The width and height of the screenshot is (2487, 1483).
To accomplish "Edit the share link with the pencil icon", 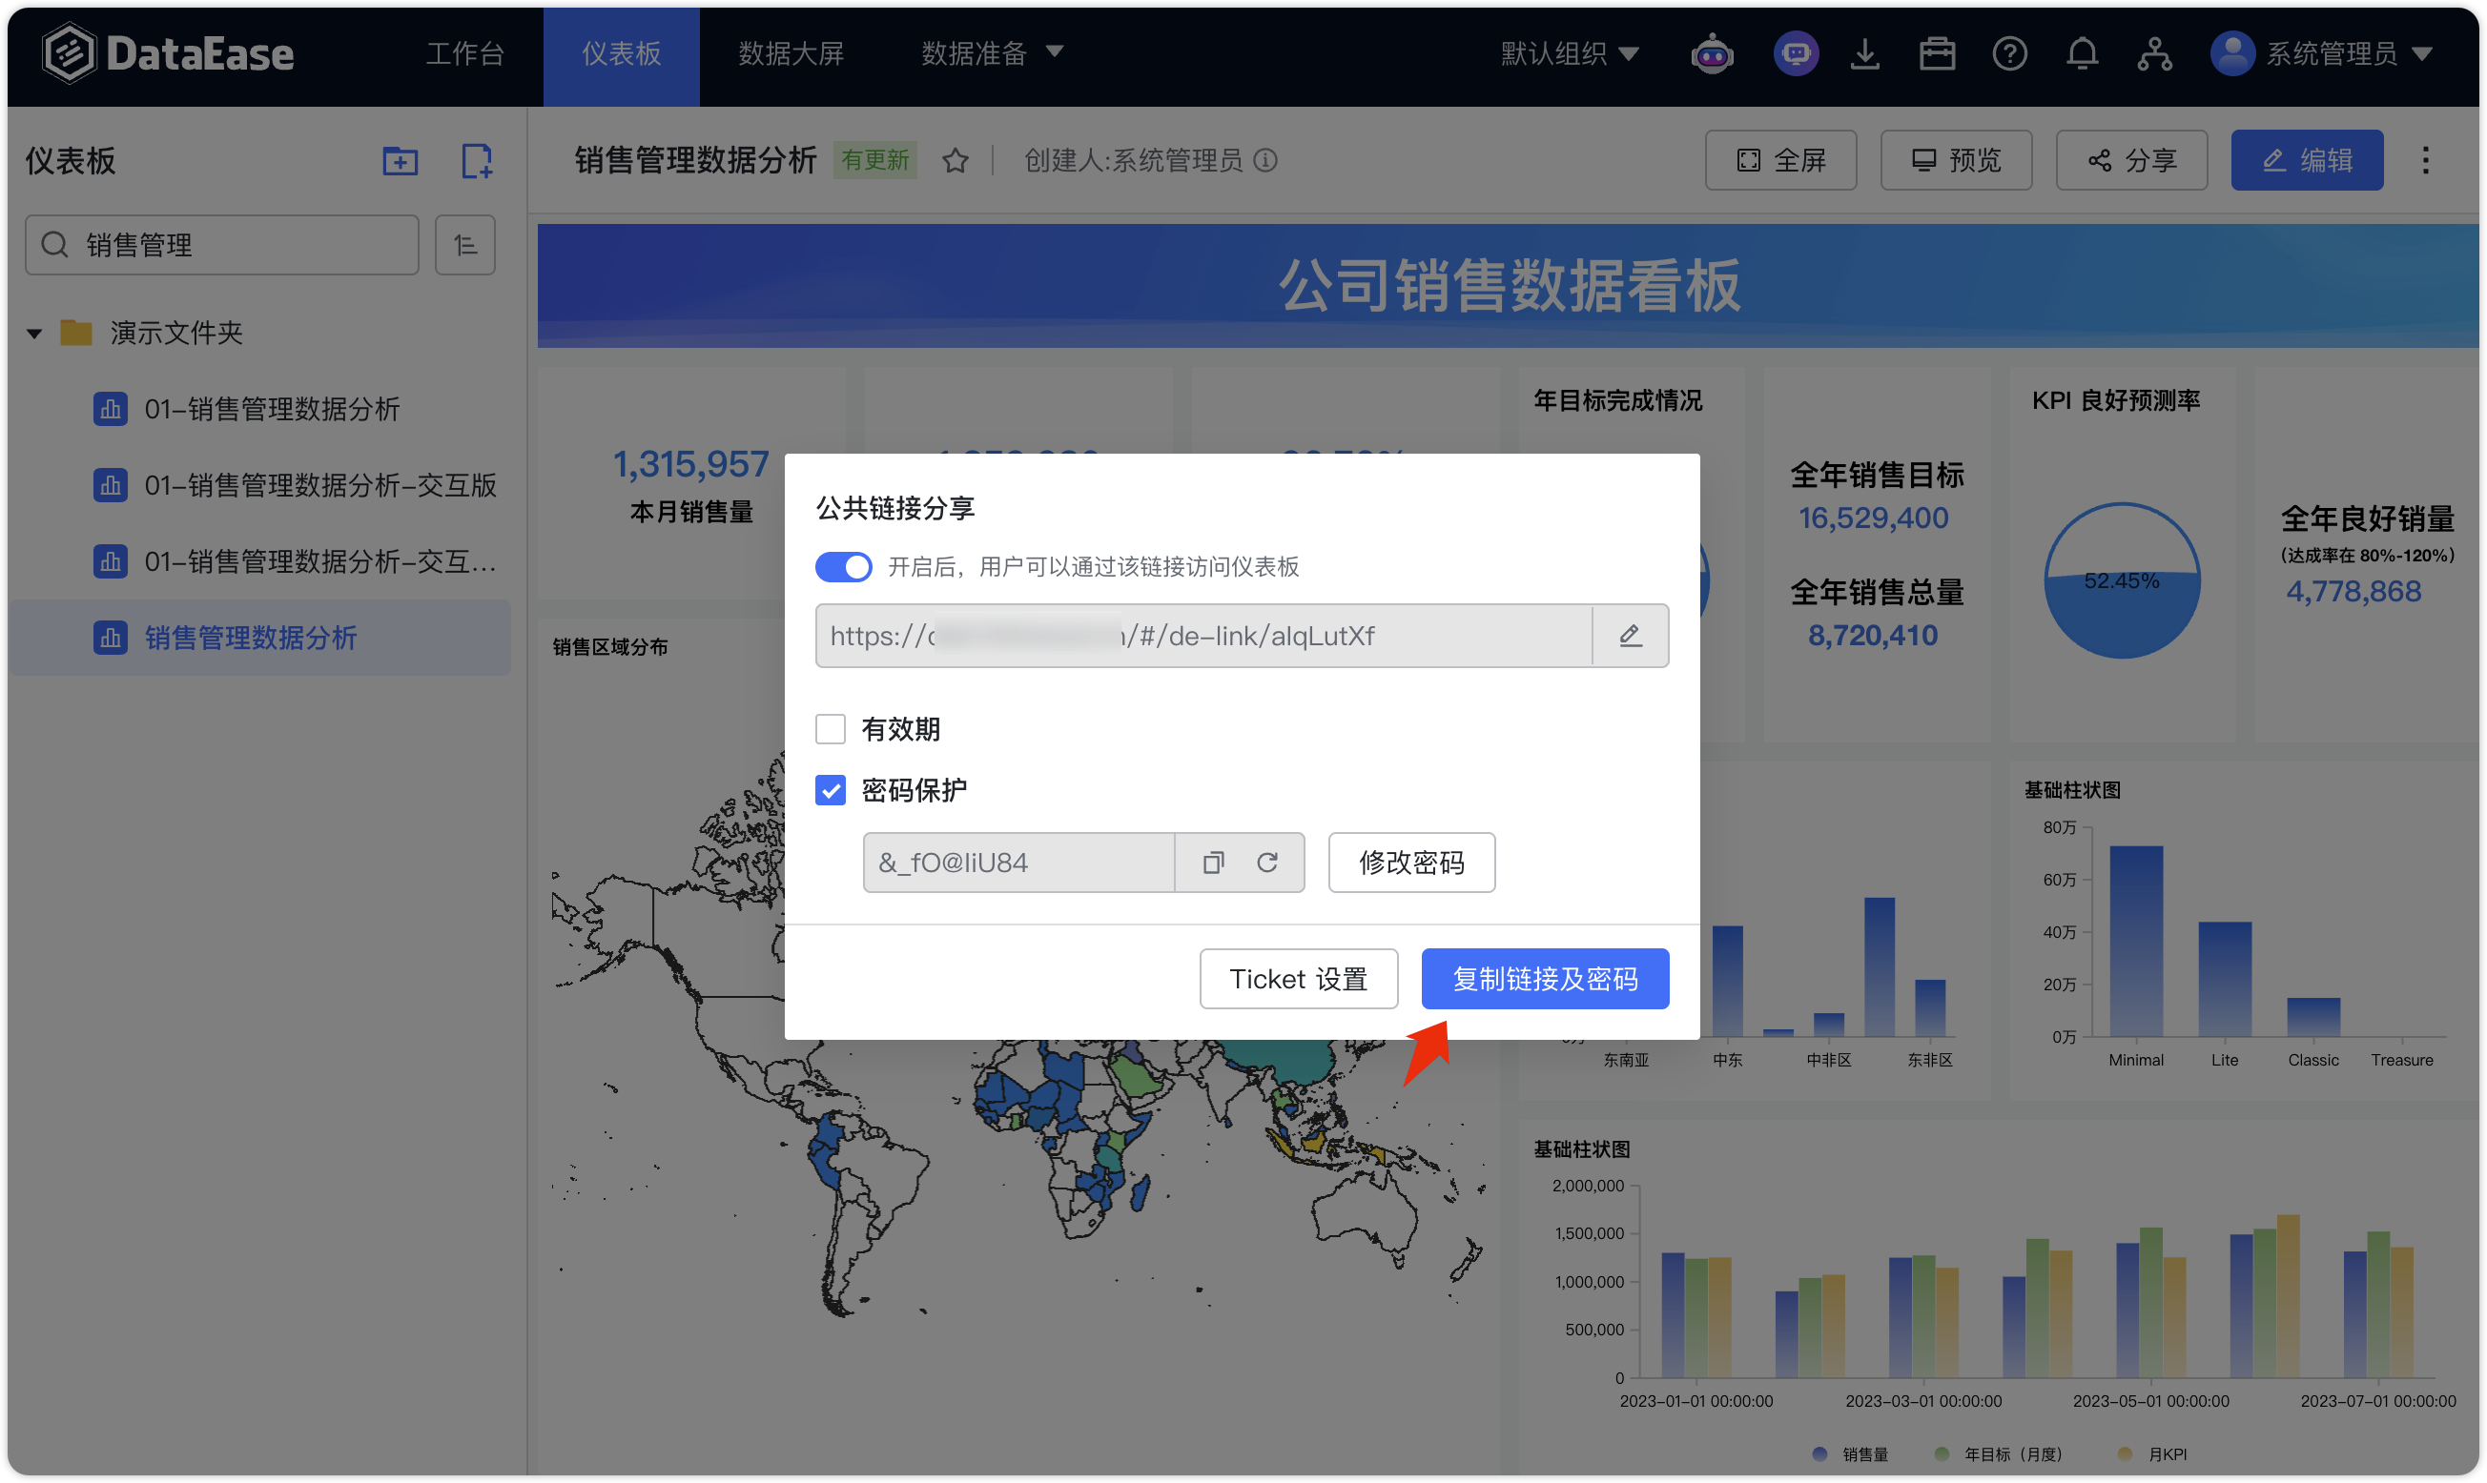I will pyautogui.click(x=1631, y=636).
